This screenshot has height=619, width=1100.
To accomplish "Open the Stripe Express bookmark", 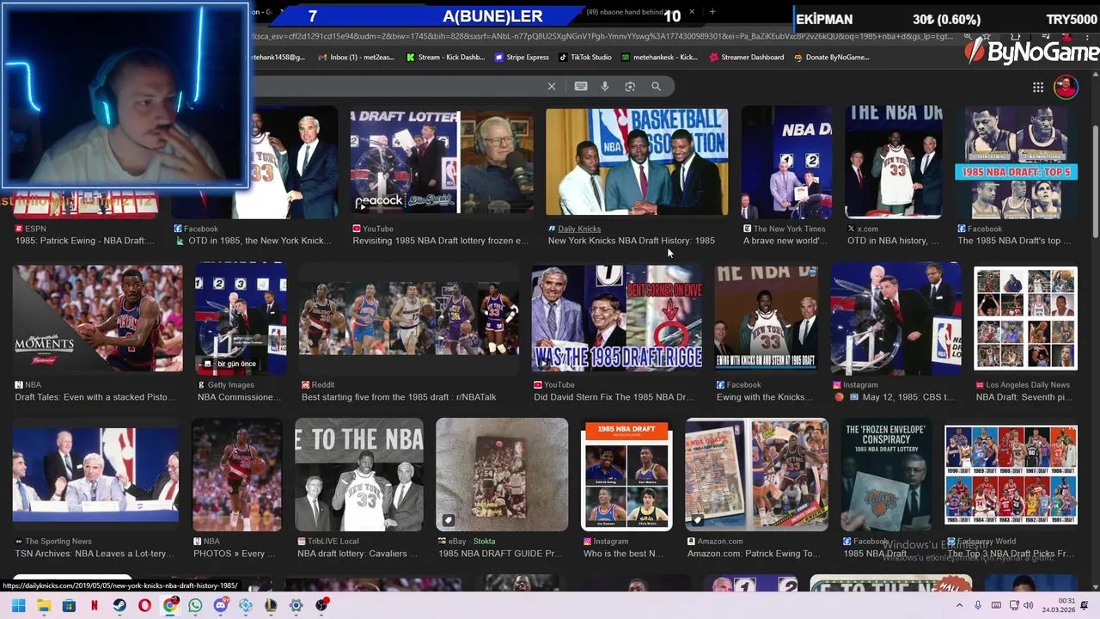I will pyautogui.click(x=522, y=58).
